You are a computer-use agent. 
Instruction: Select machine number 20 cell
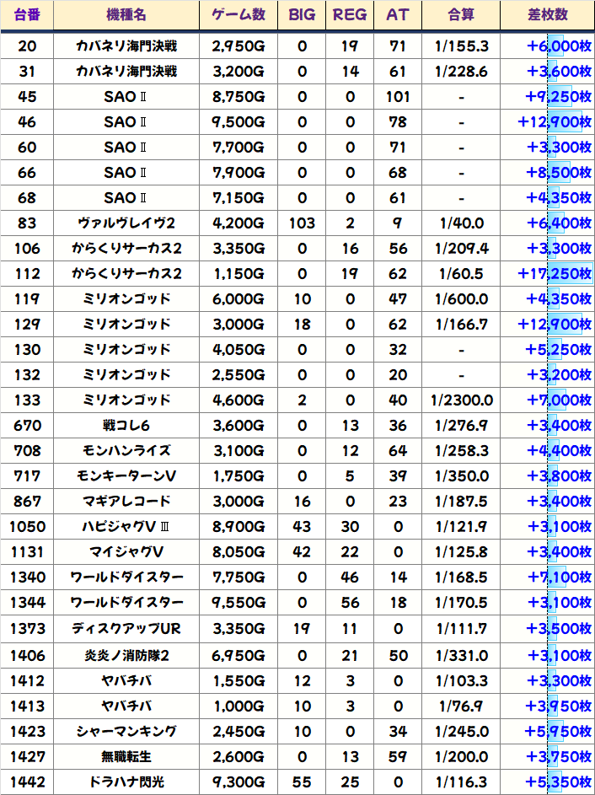27,46
